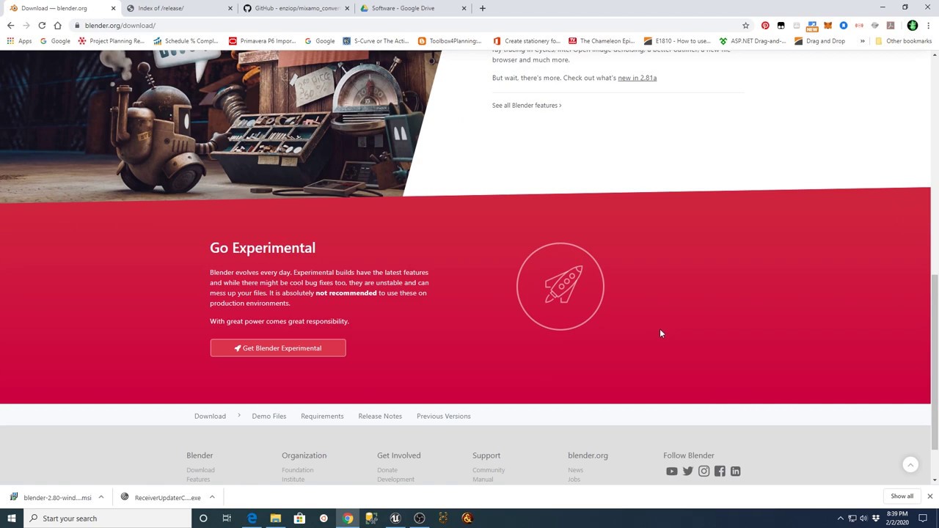Screen dimensions: 939x528
Task: Reload the page
Action: (42, 25)
